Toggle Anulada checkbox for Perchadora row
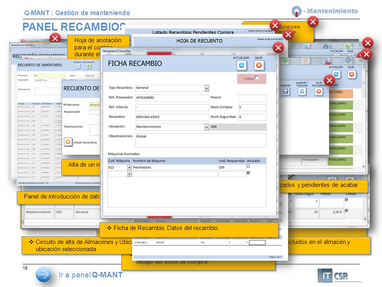382x287 pixels. [248, 166]
